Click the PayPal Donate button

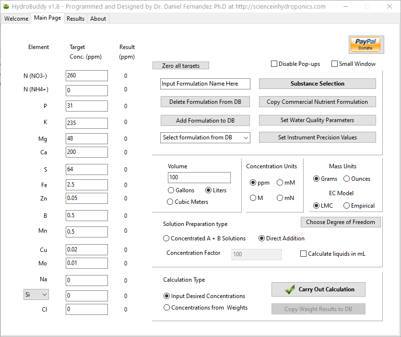[x=365, y=44]
